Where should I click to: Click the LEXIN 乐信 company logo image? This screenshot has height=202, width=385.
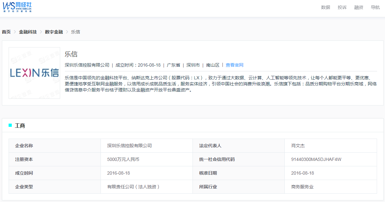pyautogui.click(x=34, y=73)
